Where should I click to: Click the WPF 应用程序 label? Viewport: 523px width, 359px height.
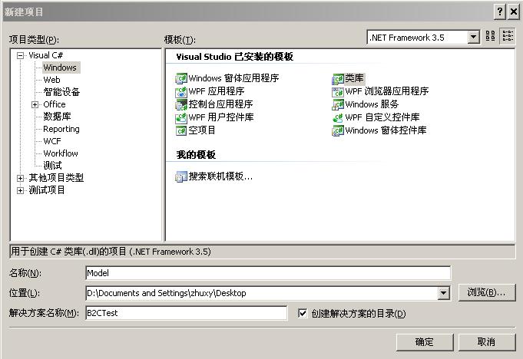pyautogui.click(x=217, y=91)
